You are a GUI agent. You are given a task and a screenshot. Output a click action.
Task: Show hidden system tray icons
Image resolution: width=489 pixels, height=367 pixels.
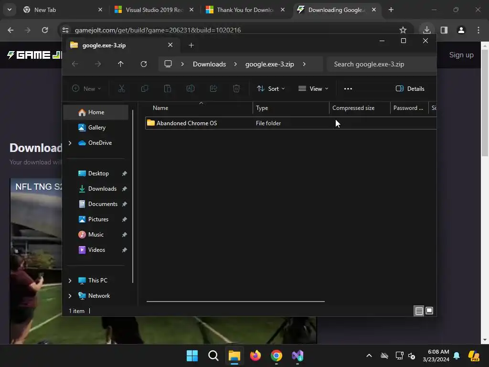point(369,356)
